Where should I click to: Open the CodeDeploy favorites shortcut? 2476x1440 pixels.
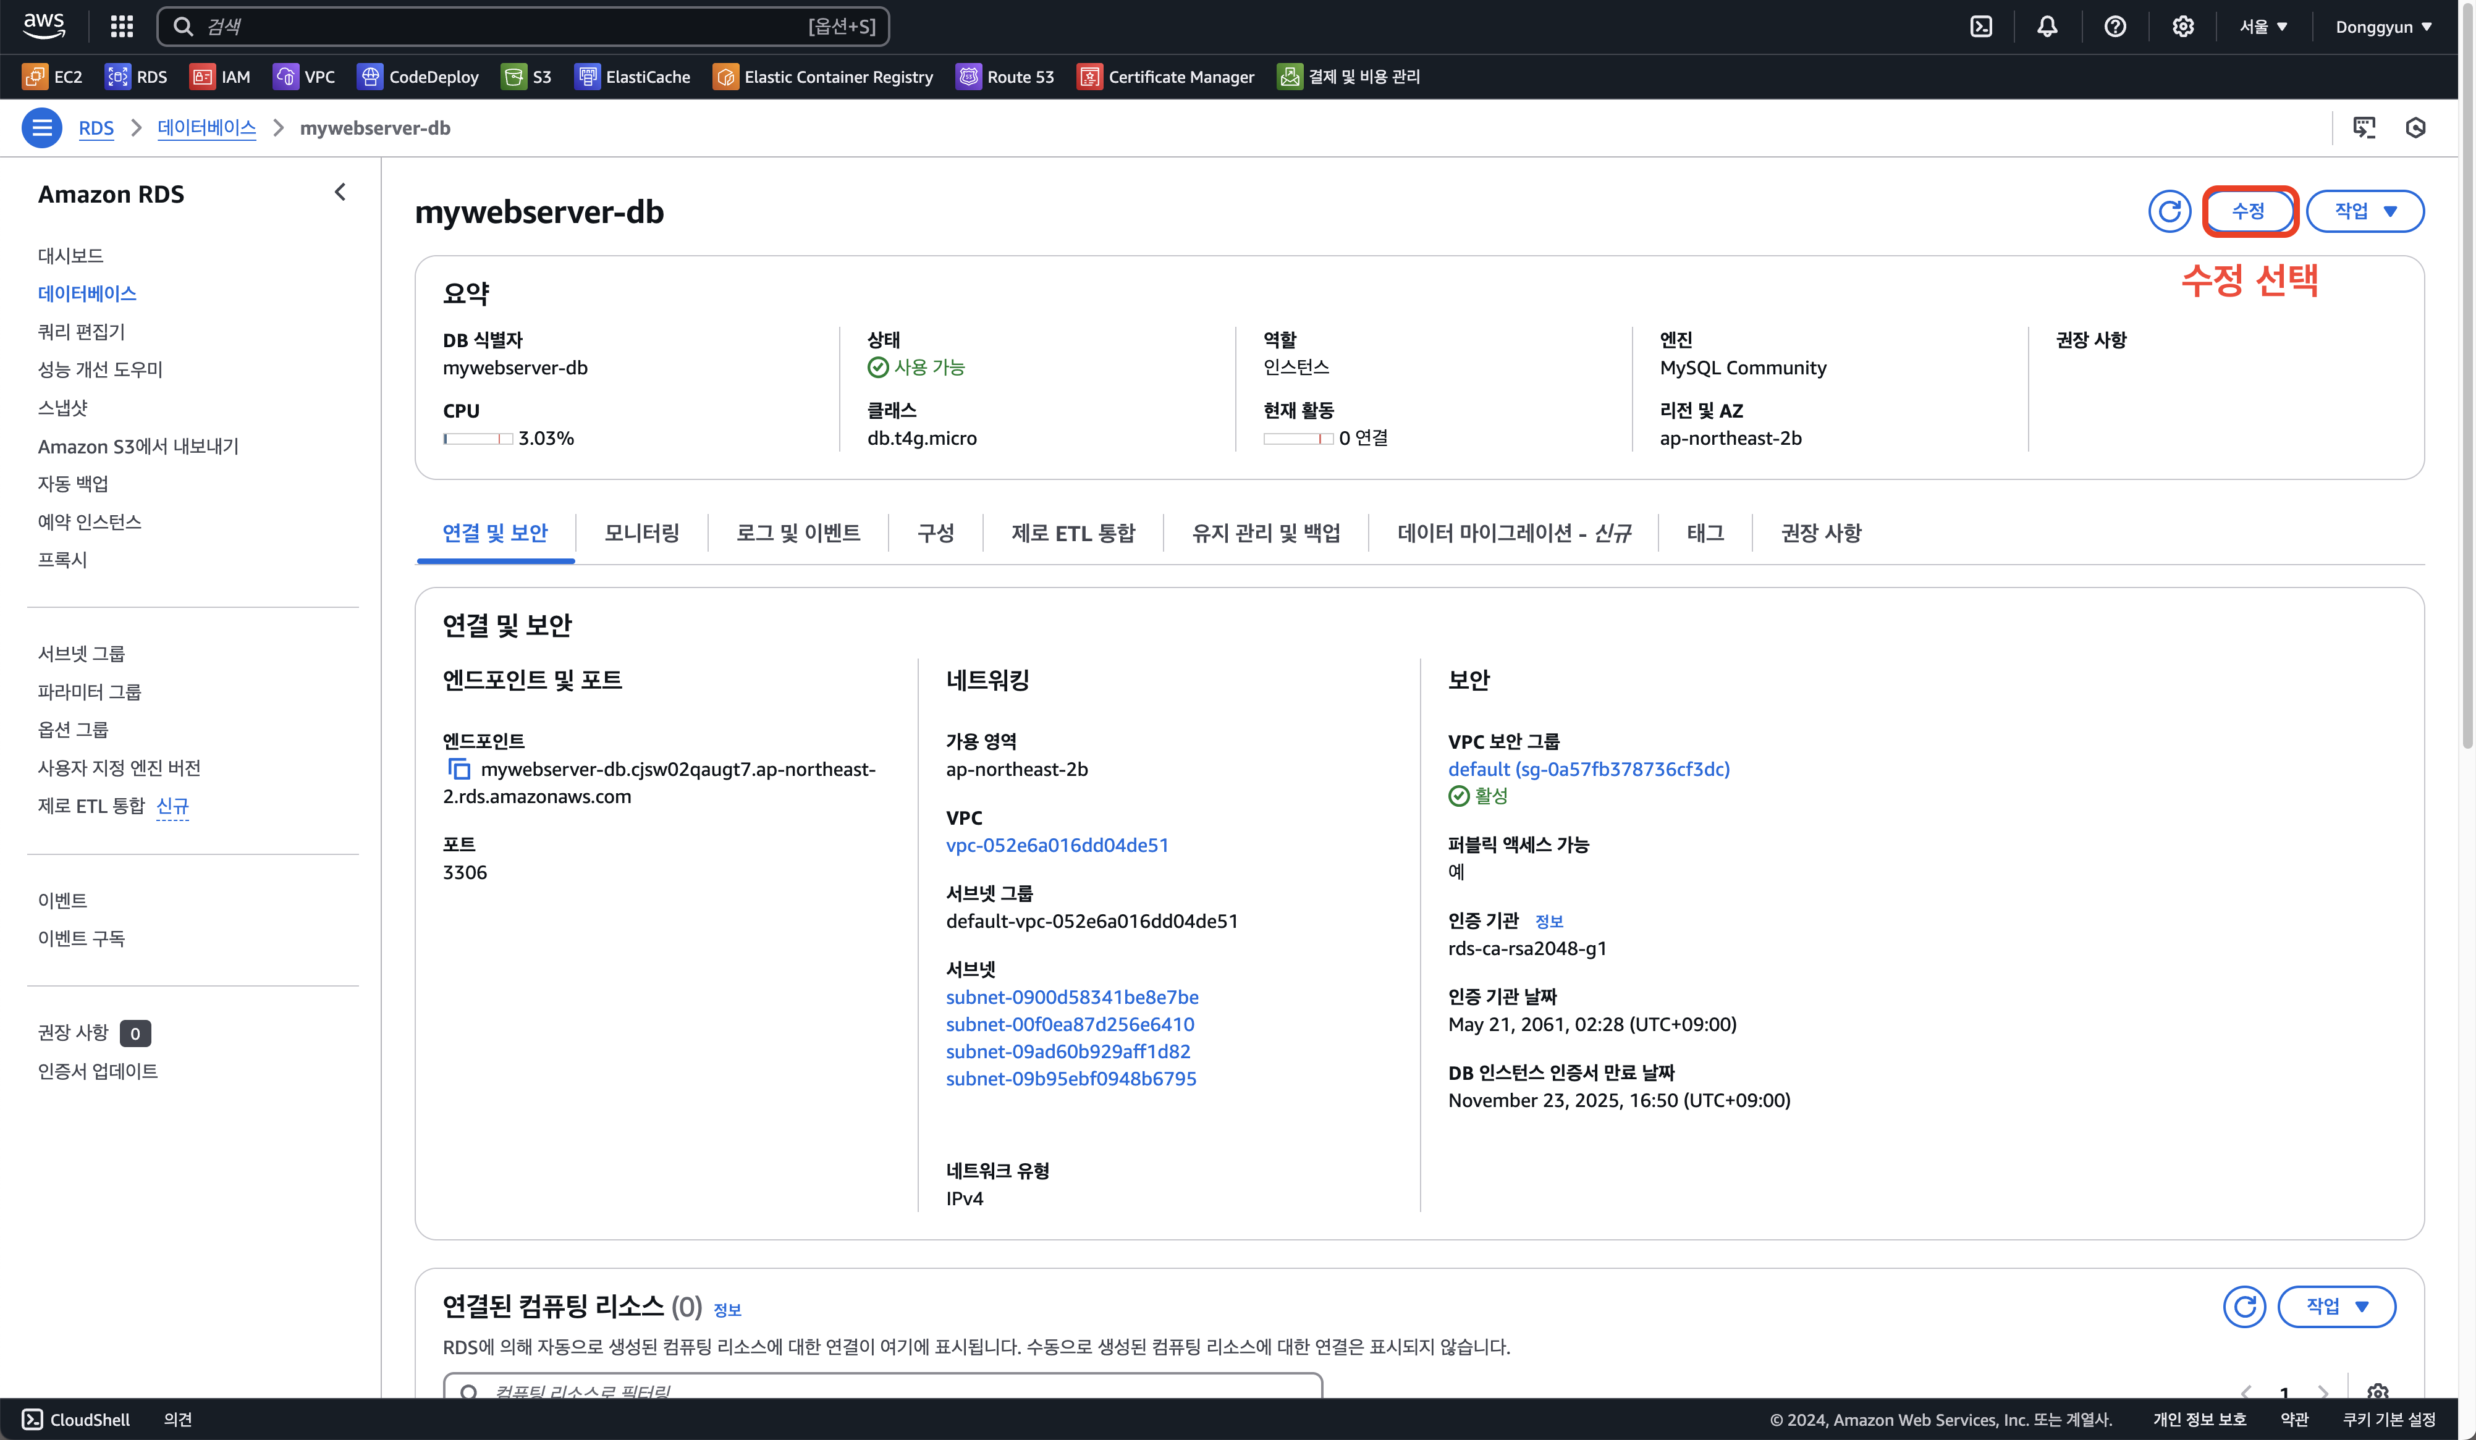[418, 77]
